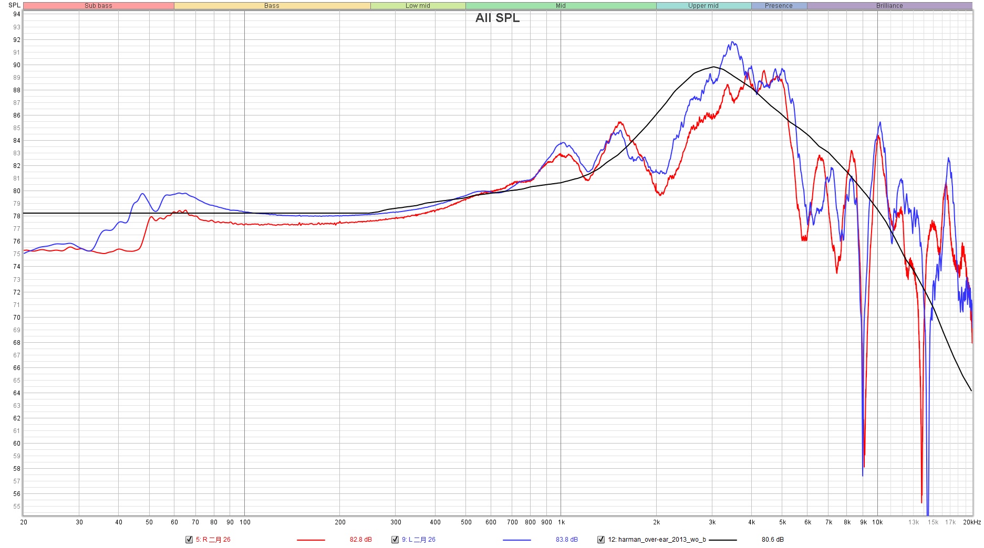The image size is (984, 548).
Task: Click the 5k frequency axis label
Action: pyautogui.click(x=783, y=522)
